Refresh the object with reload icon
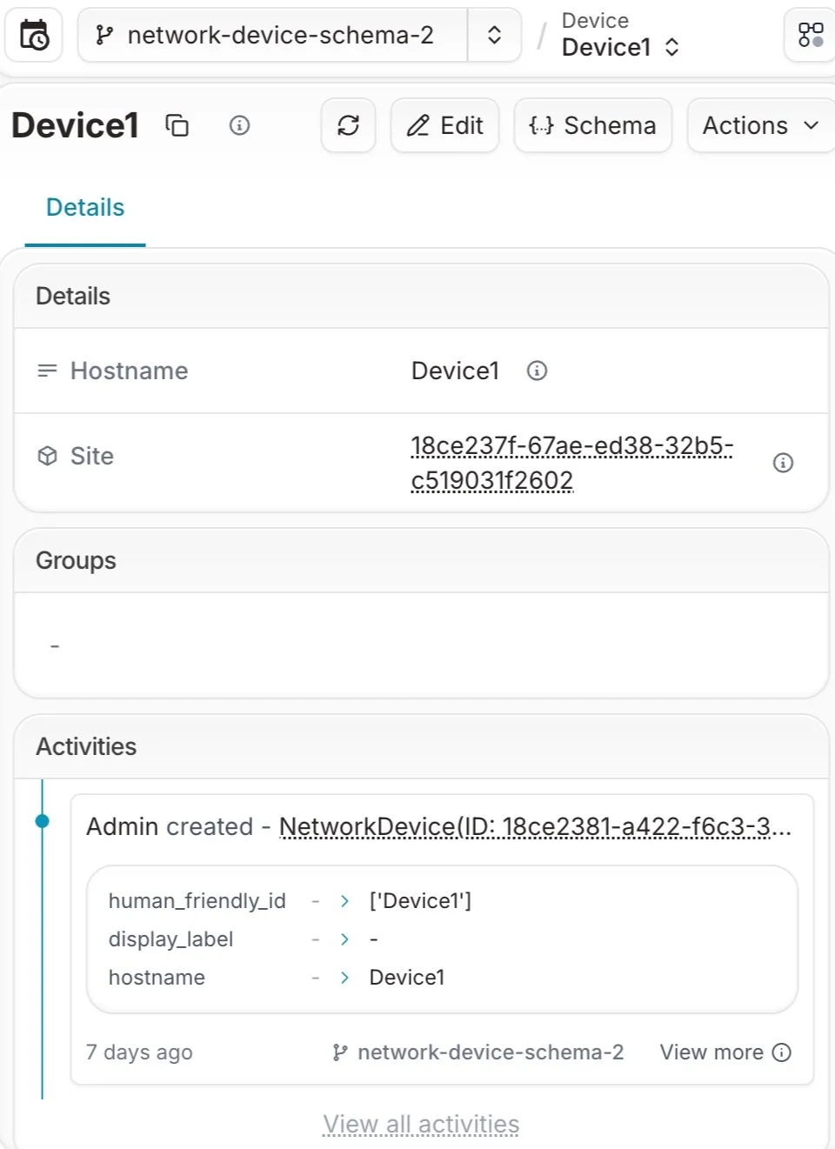Image resolution: width=835 pixels, height=1149 pixels. (x=348, y=125)
